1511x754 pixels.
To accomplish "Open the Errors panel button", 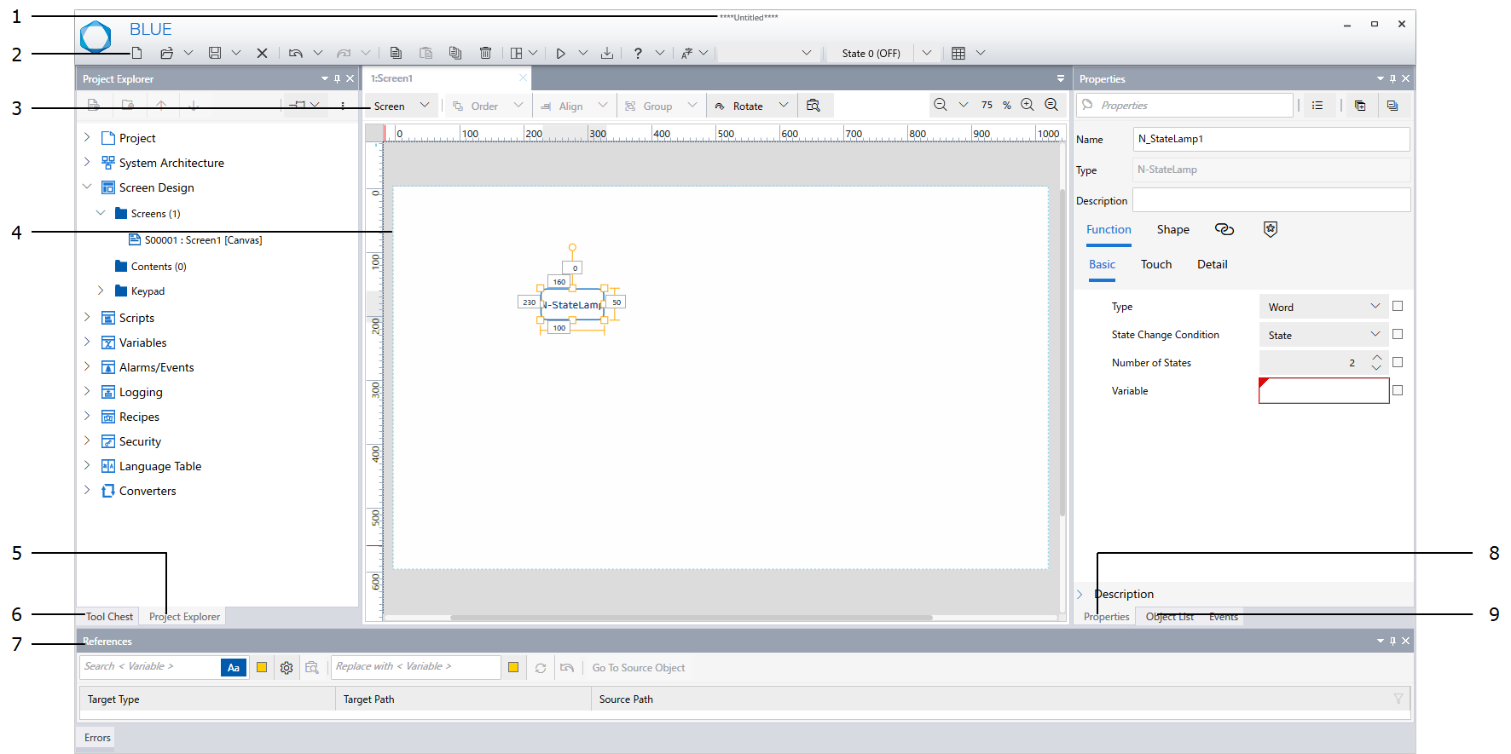I will tap(97, 738).
